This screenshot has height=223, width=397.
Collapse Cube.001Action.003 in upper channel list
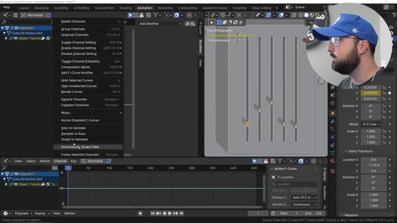point(4,33)
